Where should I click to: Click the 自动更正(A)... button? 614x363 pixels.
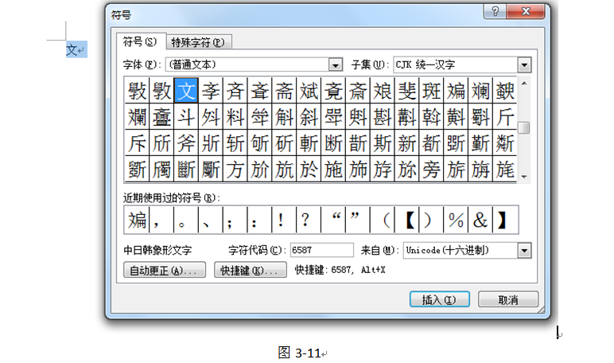[165, 270]
